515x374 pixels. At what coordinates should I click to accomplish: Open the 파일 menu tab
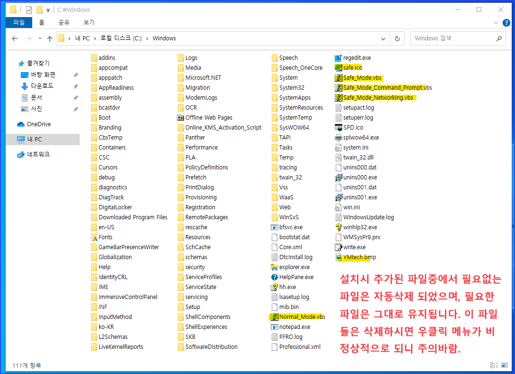tap(19, 22)
